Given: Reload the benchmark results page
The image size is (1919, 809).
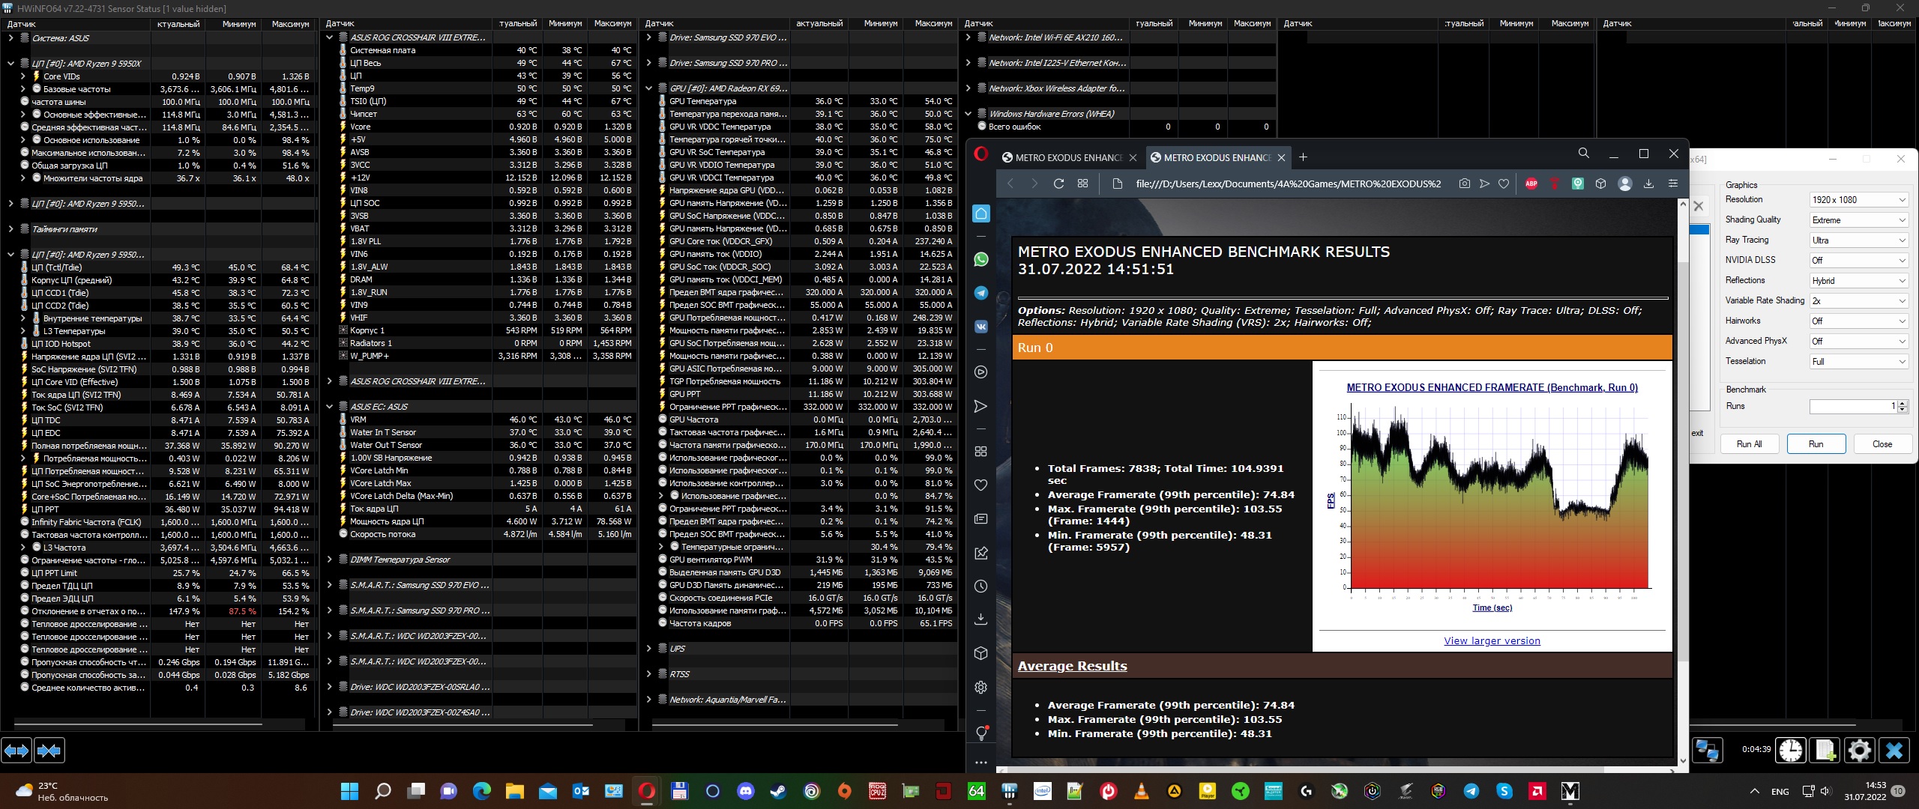Looking at the screenshot, I should [x=1058, y=184].
